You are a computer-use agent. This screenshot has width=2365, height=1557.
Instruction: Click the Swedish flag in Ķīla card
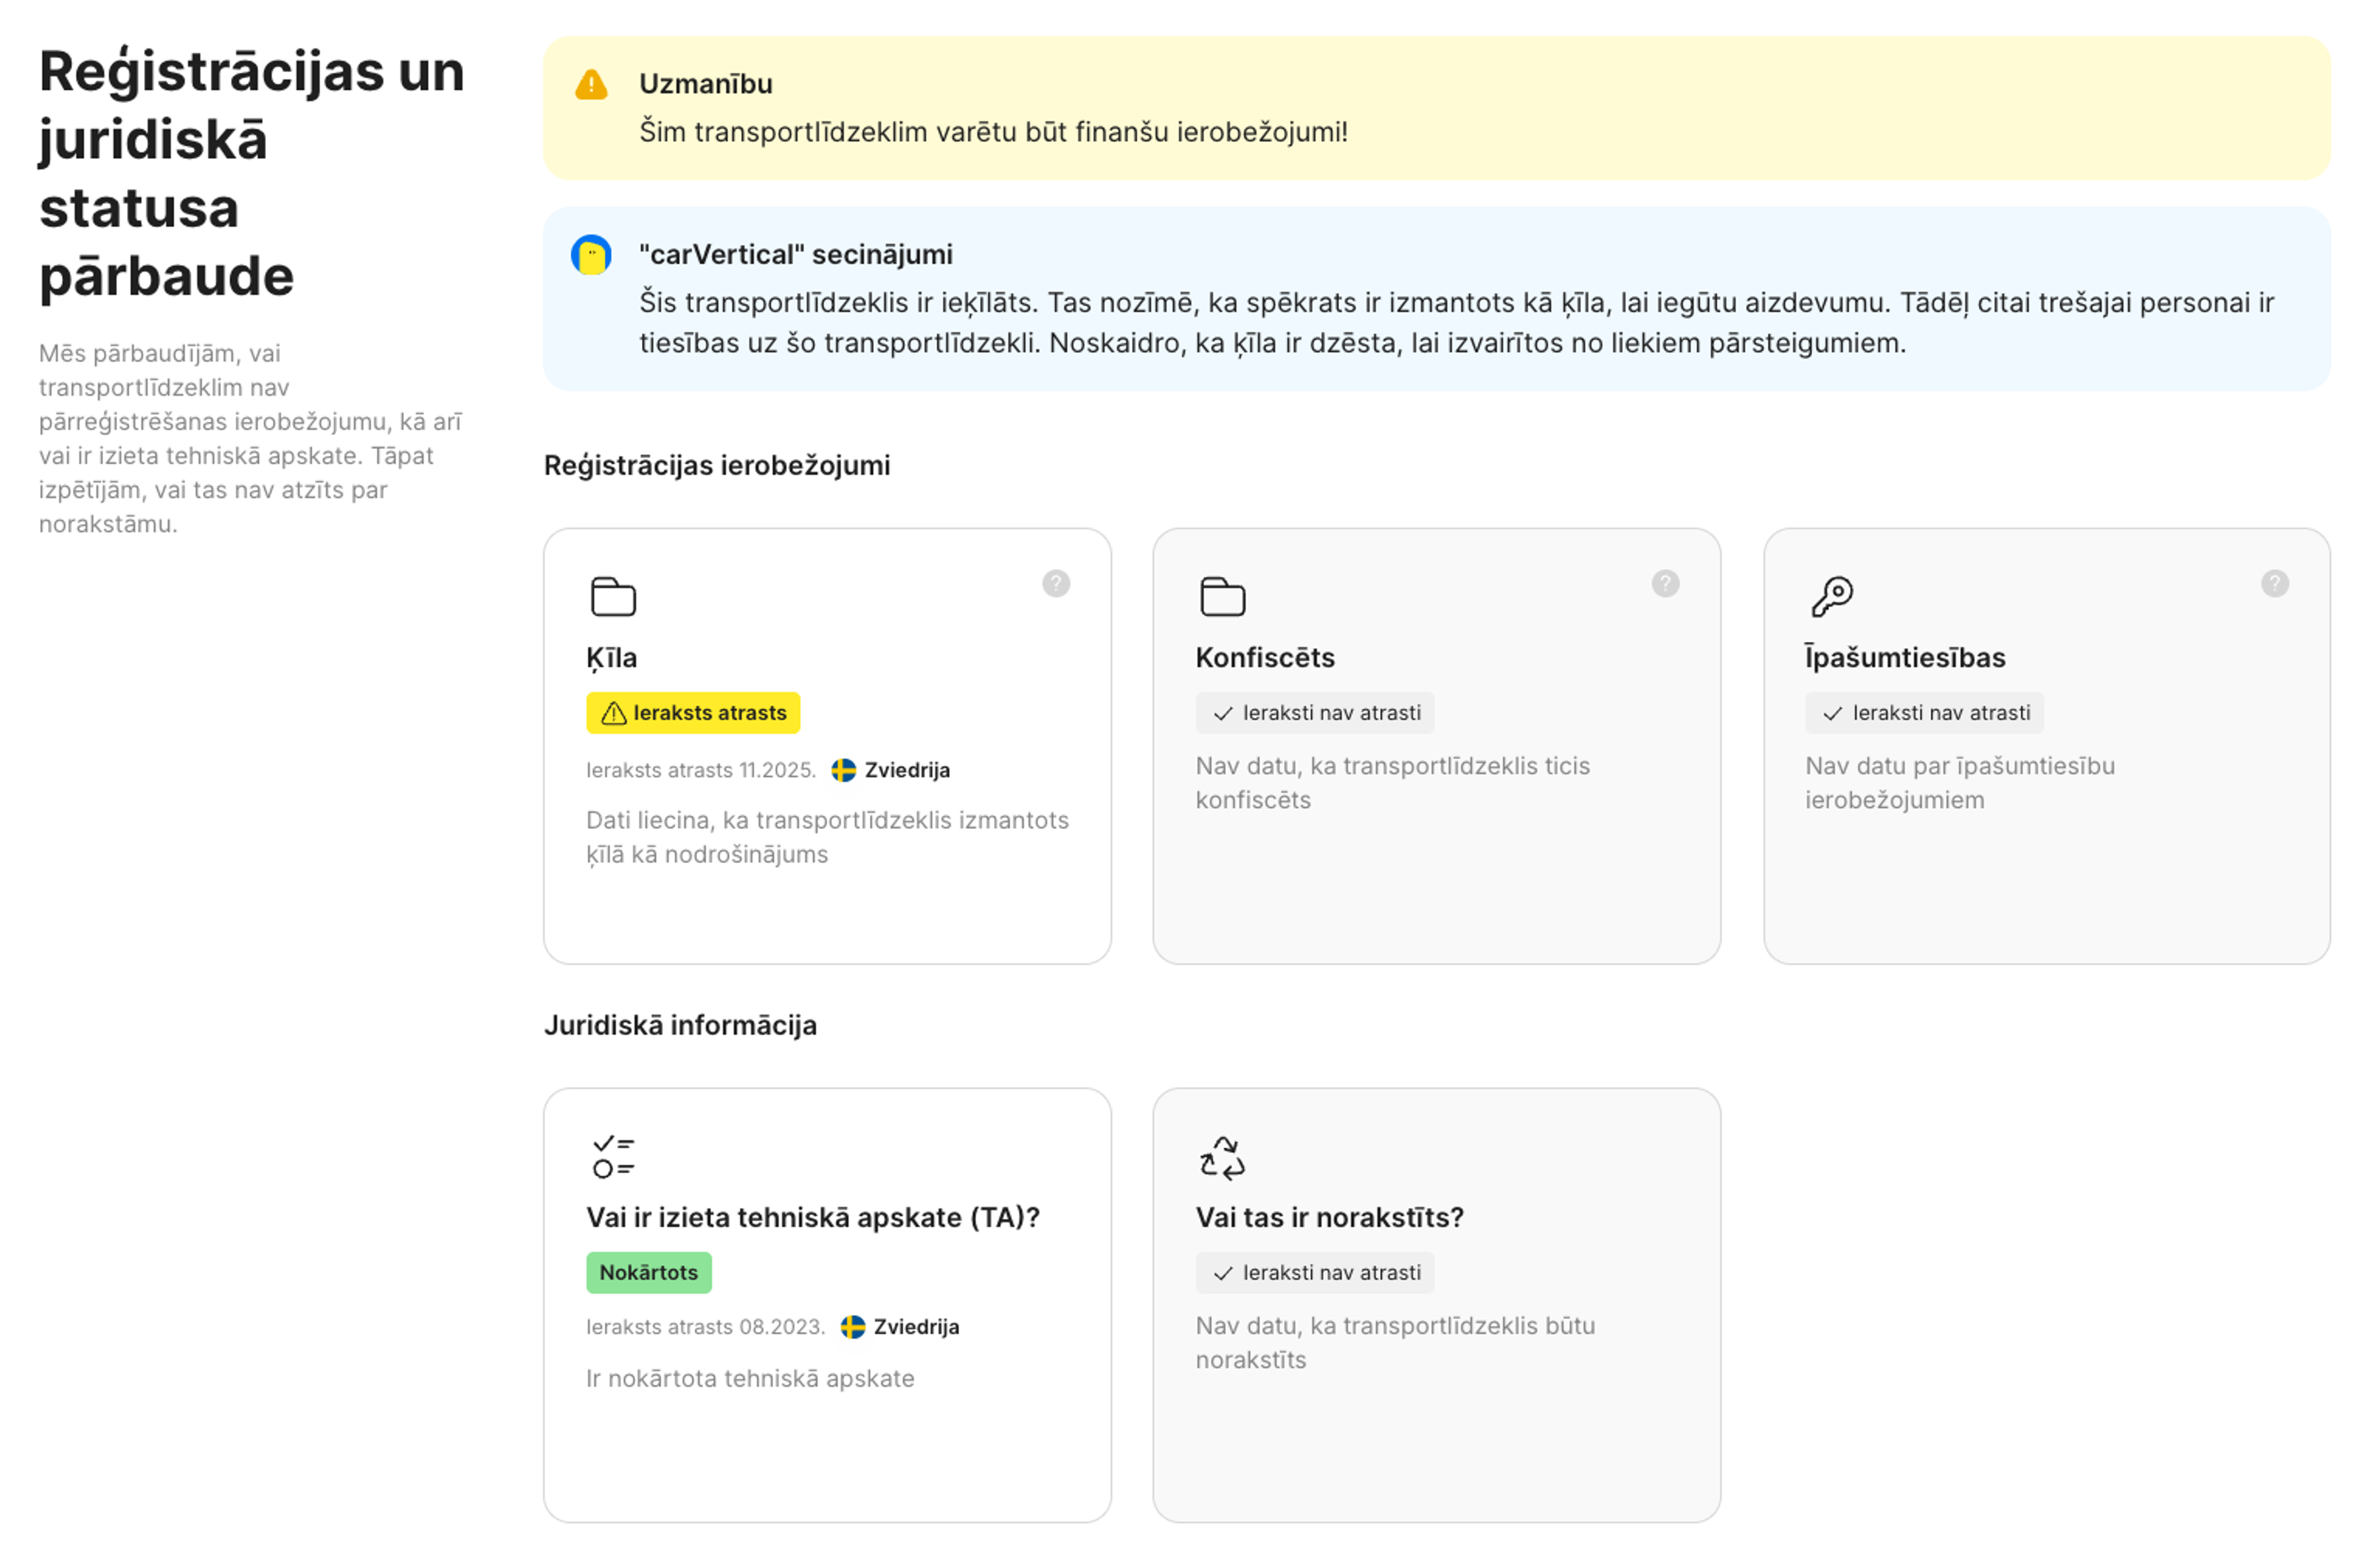(844, 770)
